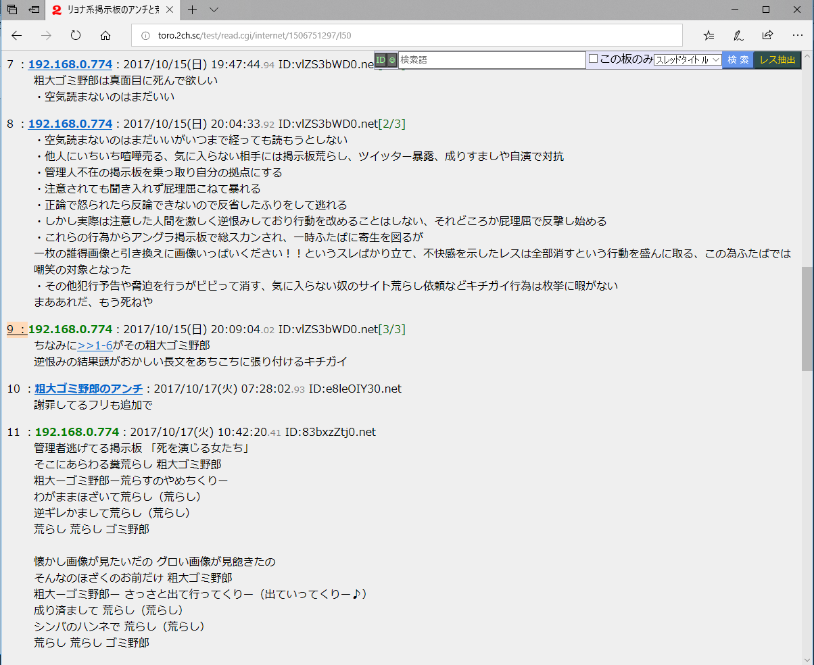Toggle the green ID button in search bar
The width and height of the screenshot is (814, 665).
[381, 60]
